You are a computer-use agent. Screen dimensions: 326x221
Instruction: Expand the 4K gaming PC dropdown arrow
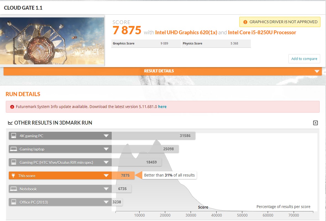coord(106,136)
